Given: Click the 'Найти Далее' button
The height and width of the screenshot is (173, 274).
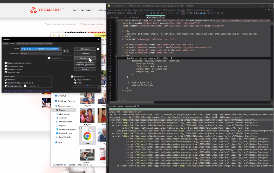Looking at the screenshot, I should click(85, 49).
